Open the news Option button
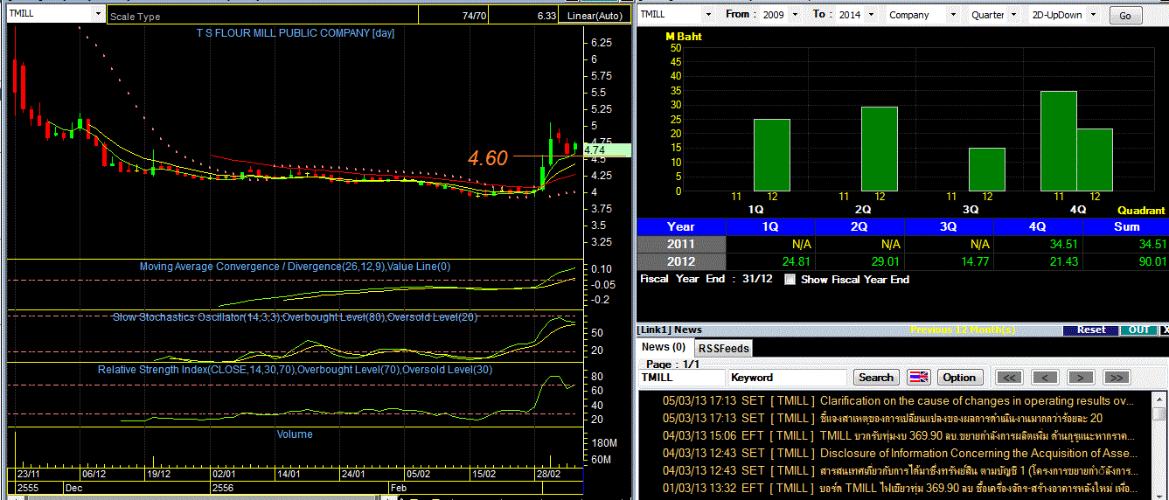The image size is (1169, 500). click(959, 378)
